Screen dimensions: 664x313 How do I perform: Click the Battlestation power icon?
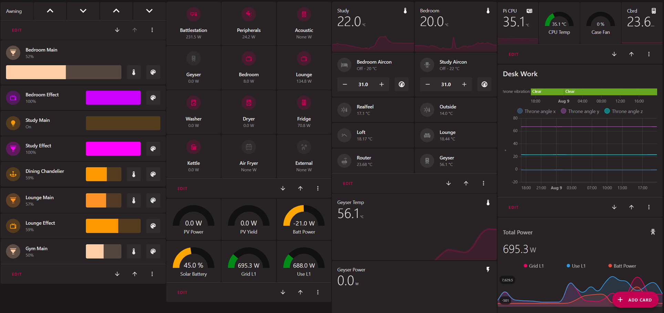pos(194,14)
